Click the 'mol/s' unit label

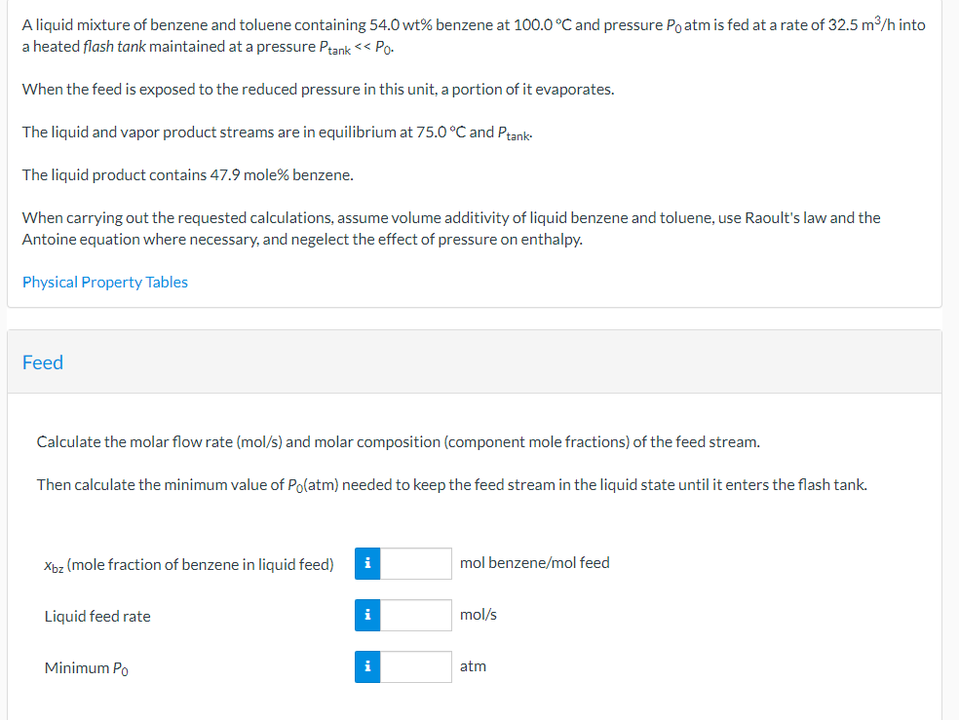tap(478, 614)
